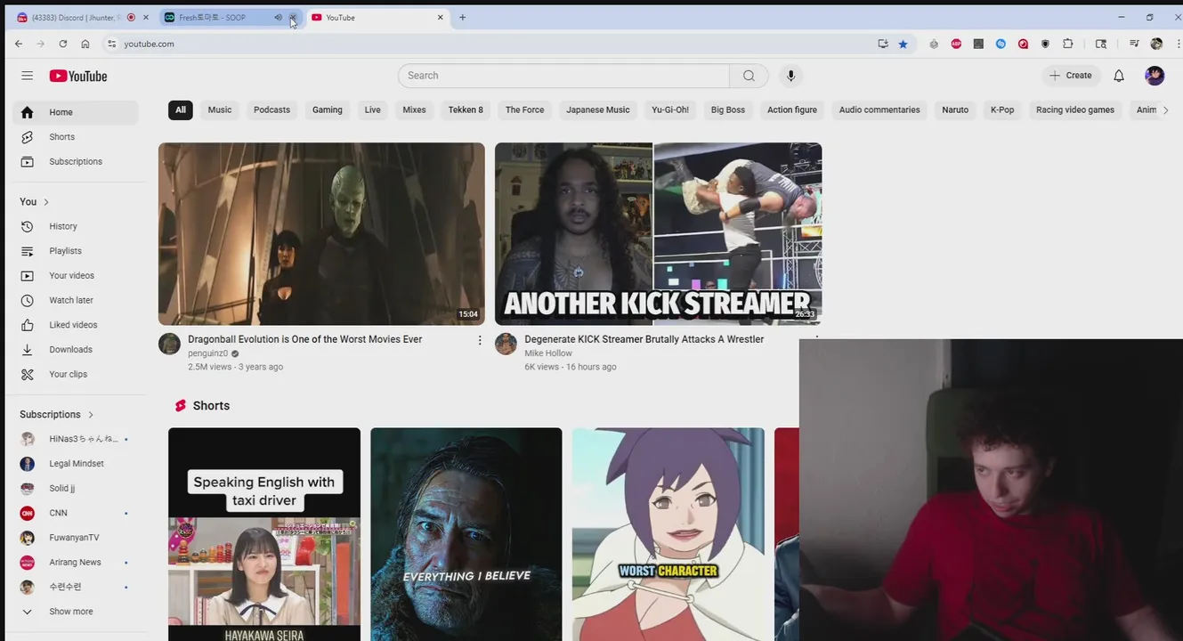
Task: Select the Gaming filter chip
Action: pyautogui.click(x=328, y=110)
